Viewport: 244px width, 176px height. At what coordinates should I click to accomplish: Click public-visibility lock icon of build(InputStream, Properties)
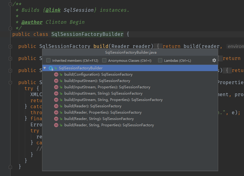[61, 87]
